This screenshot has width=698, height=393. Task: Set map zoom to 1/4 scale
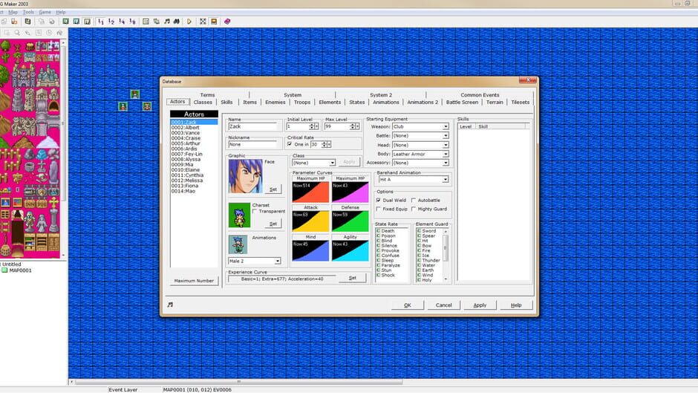click(122, 22)
